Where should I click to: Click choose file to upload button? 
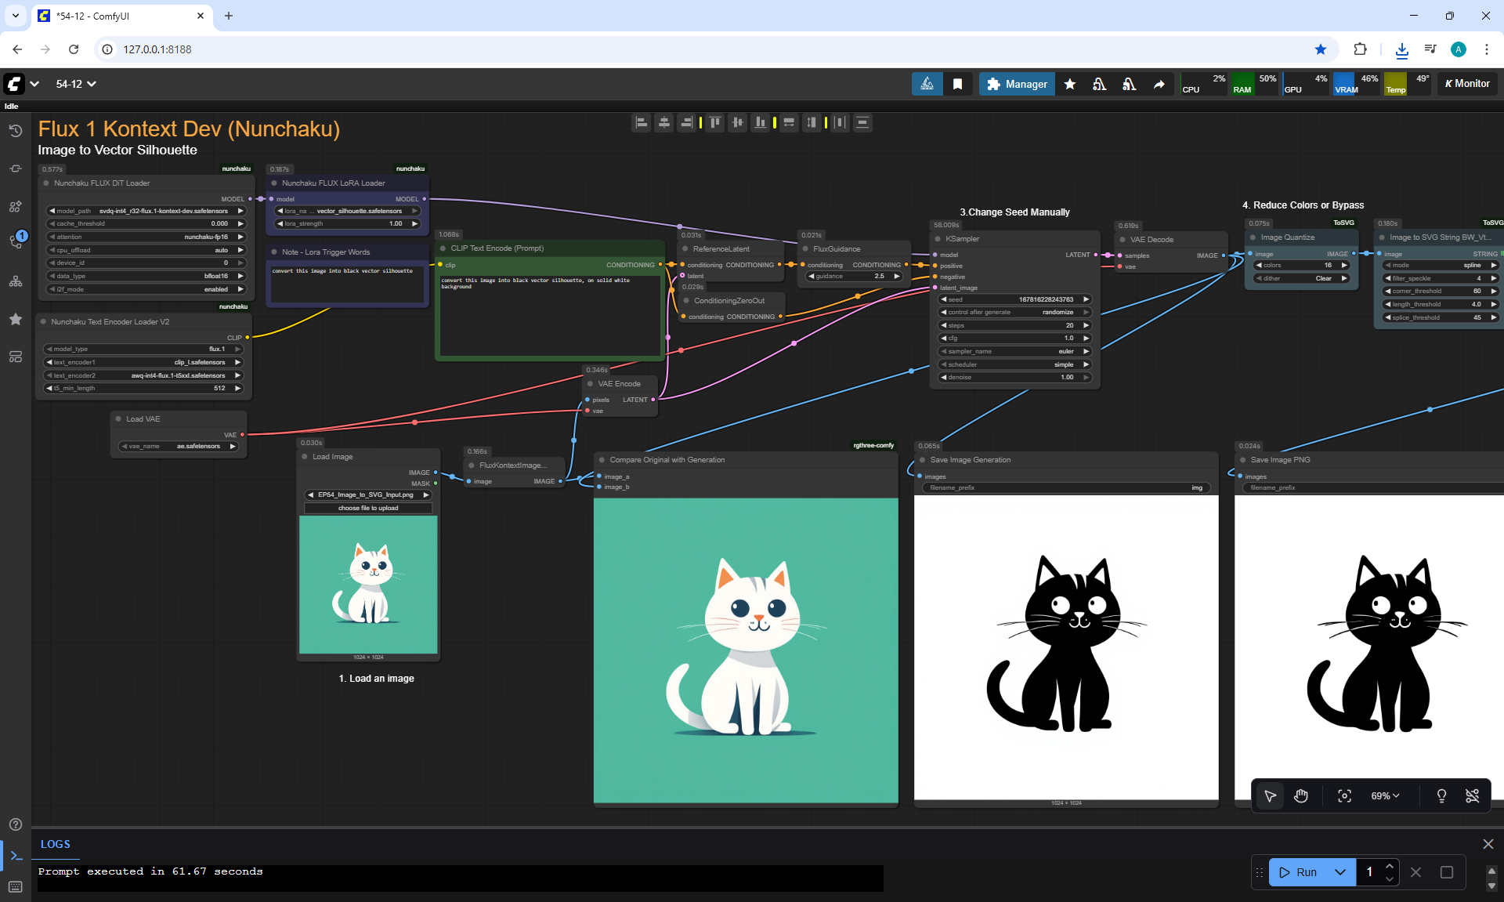(368, 508)
